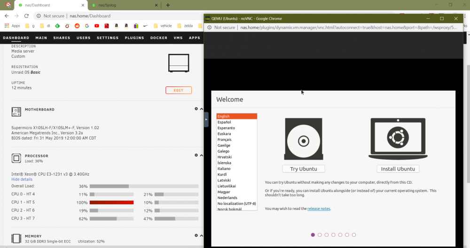Click the Install Ubuntu button

tap(398, 169)
